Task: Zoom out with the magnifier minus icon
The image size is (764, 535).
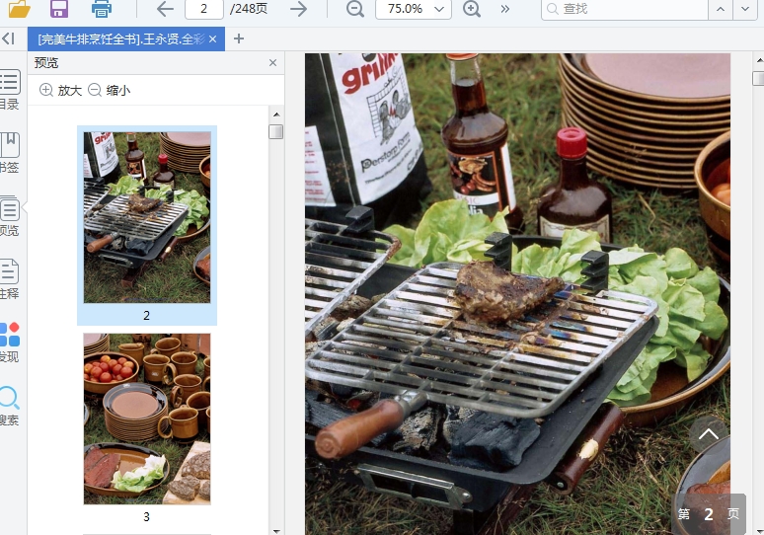Action: [354, 9]
